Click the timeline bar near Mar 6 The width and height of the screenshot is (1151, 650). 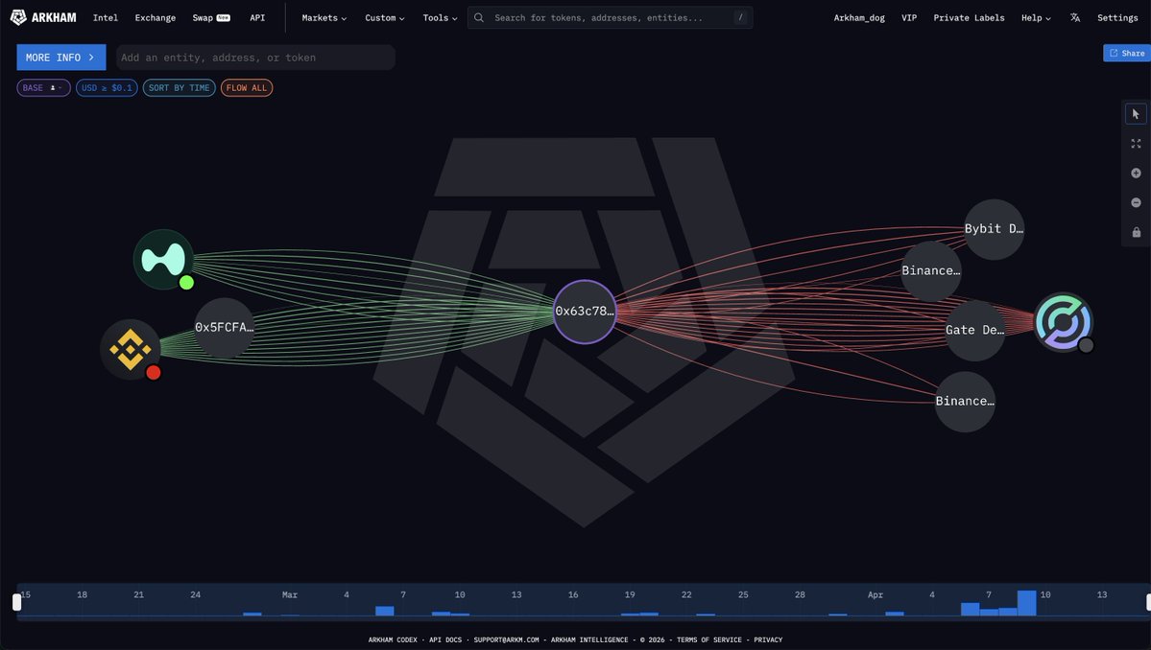(x=385, y=611)
